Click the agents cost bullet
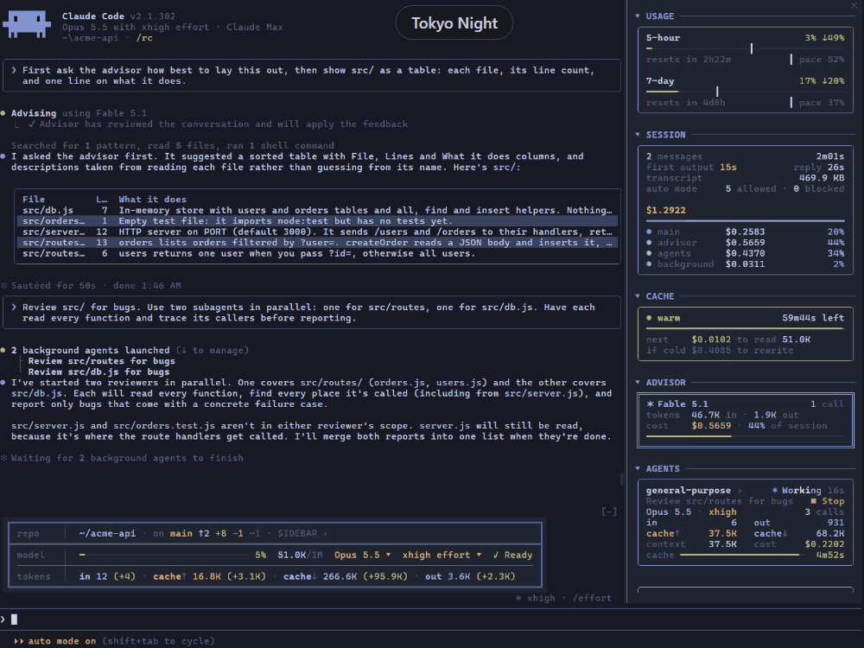Image resolution: width=864 pixels, height=648 pixels. tap(649, 253)
